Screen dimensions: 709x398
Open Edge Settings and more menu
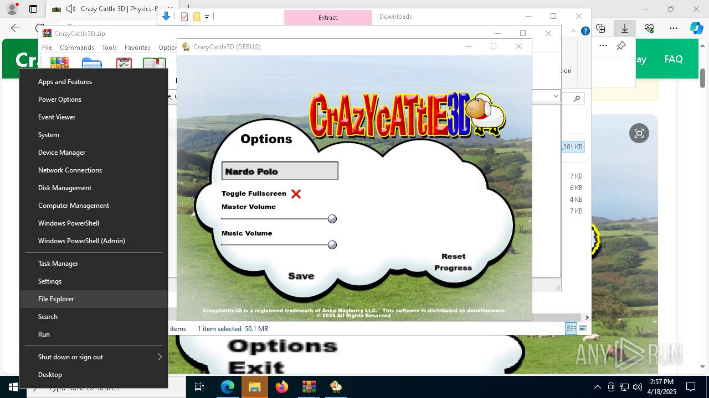tap(674, 28)
